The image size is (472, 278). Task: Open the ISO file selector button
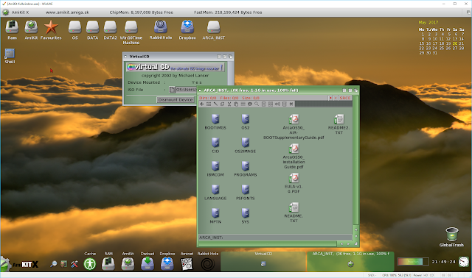click(x=172, y=90)
